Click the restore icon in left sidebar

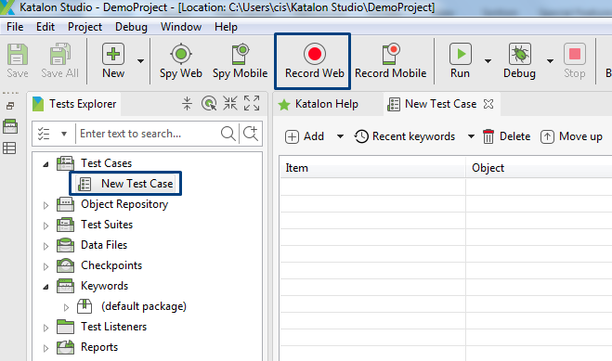point(10,106)
